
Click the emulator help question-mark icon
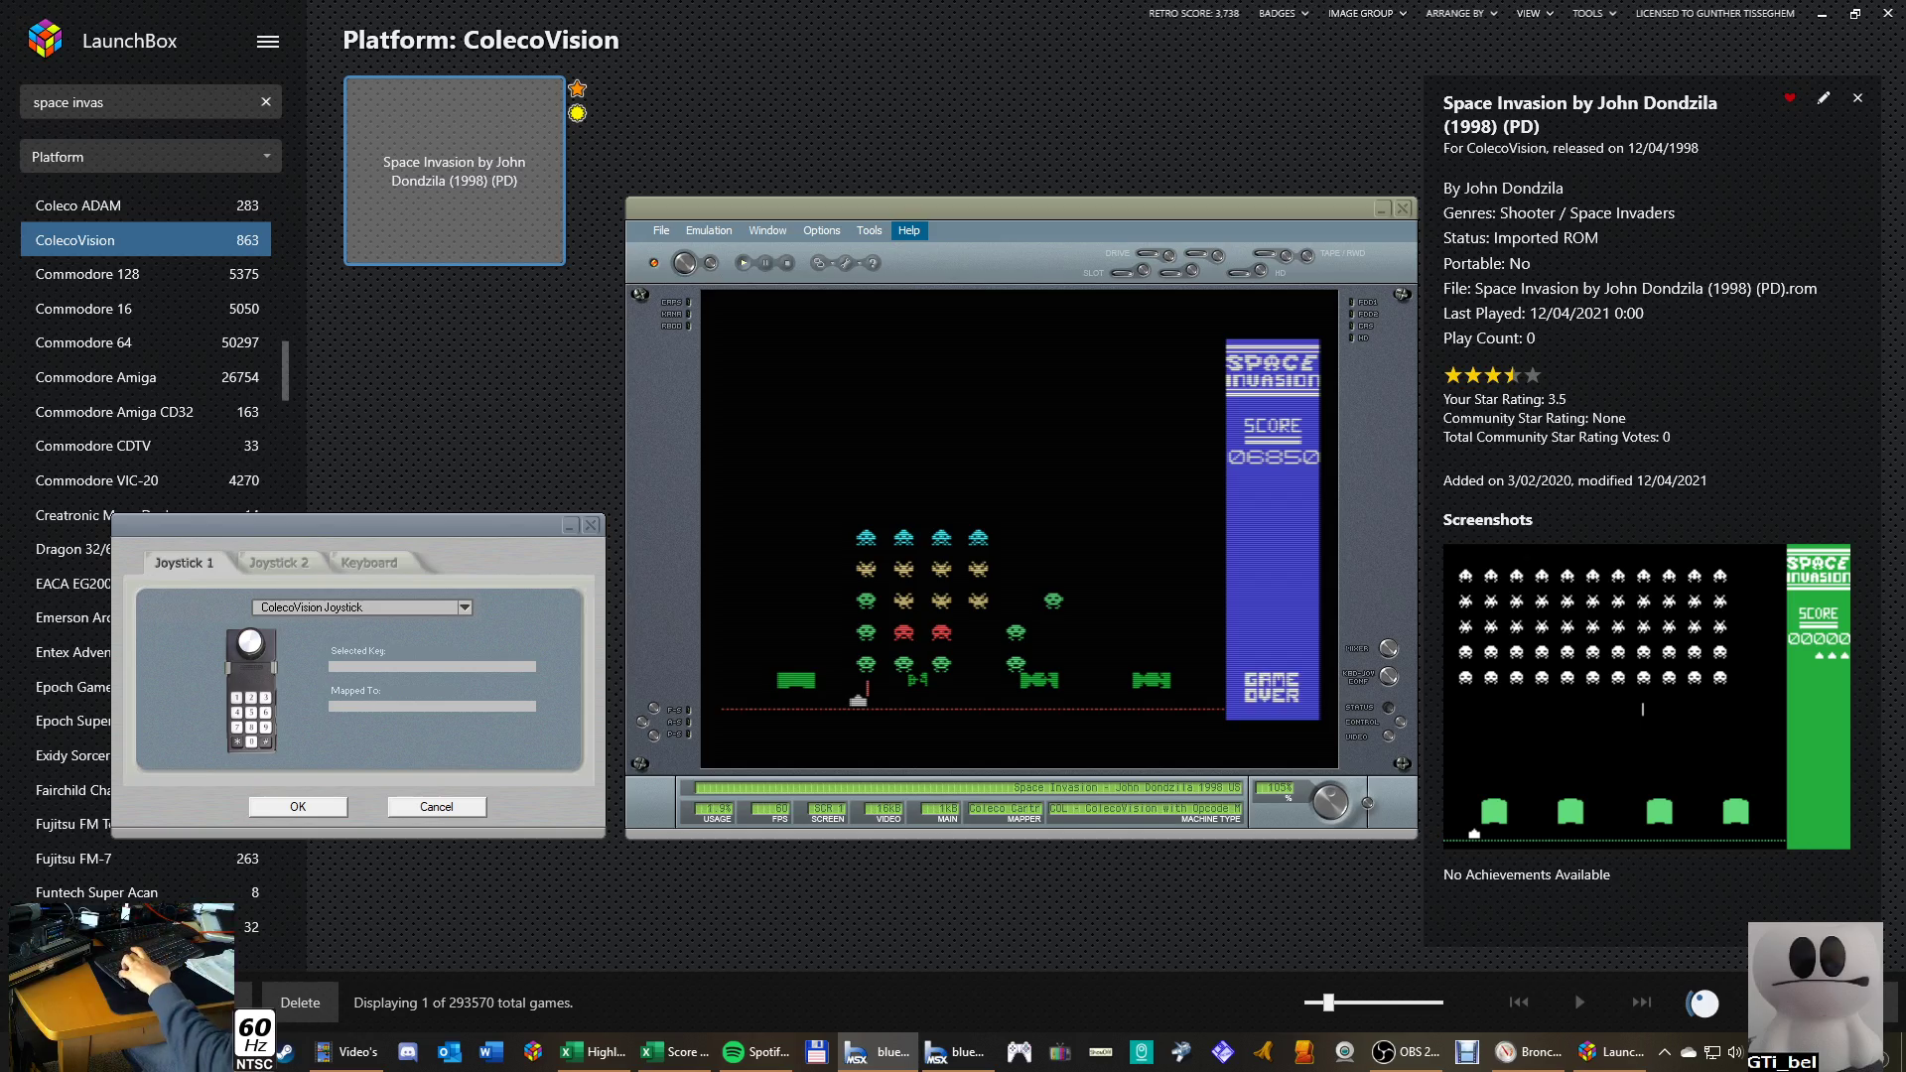[x=873, y=263]
